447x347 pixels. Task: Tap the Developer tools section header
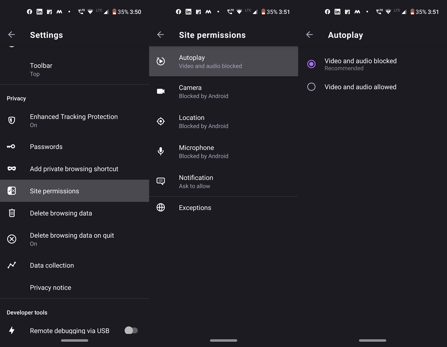[27, 312]
